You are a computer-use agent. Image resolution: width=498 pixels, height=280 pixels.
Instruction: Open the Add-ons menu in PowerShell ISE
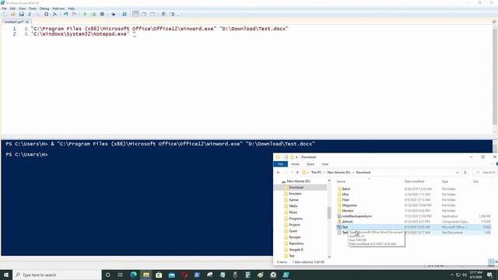pos(58,9)
